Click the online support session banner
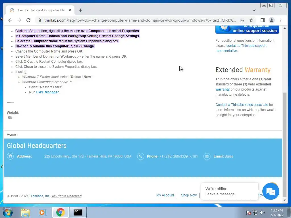 [247, 29]
